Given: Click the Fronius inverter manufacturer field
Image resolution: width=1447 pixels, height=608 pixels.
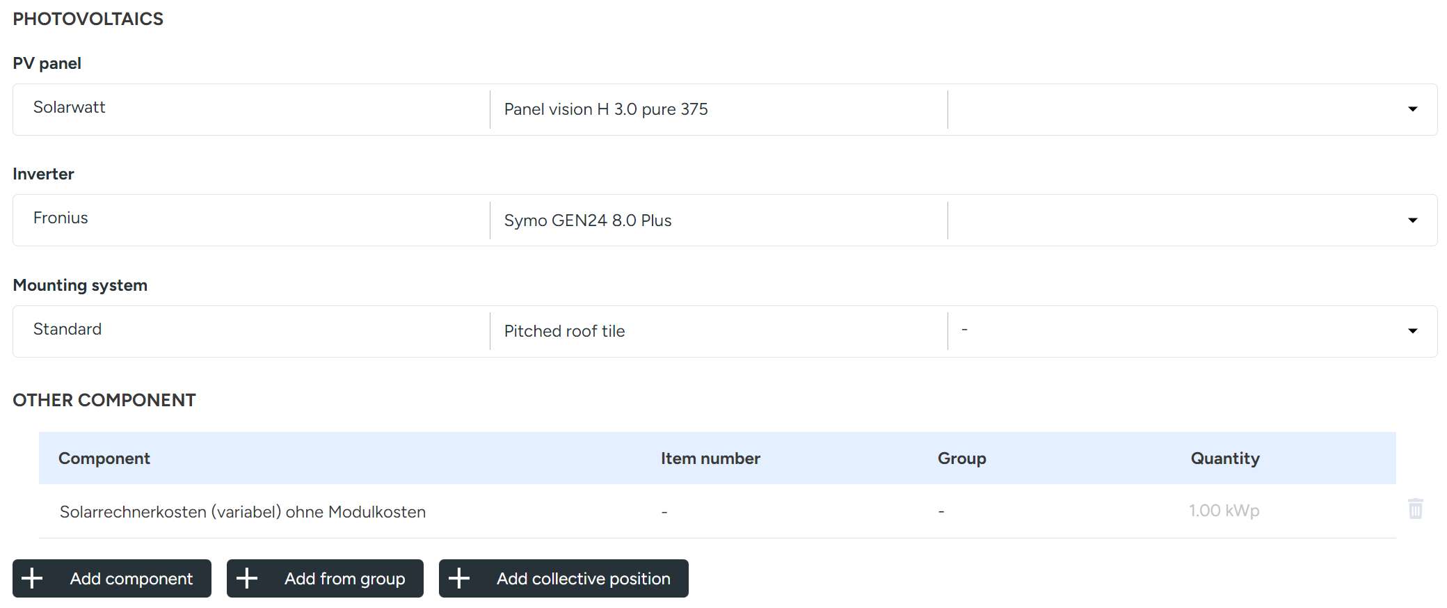Looking at the screenshot, I should 250,218.
